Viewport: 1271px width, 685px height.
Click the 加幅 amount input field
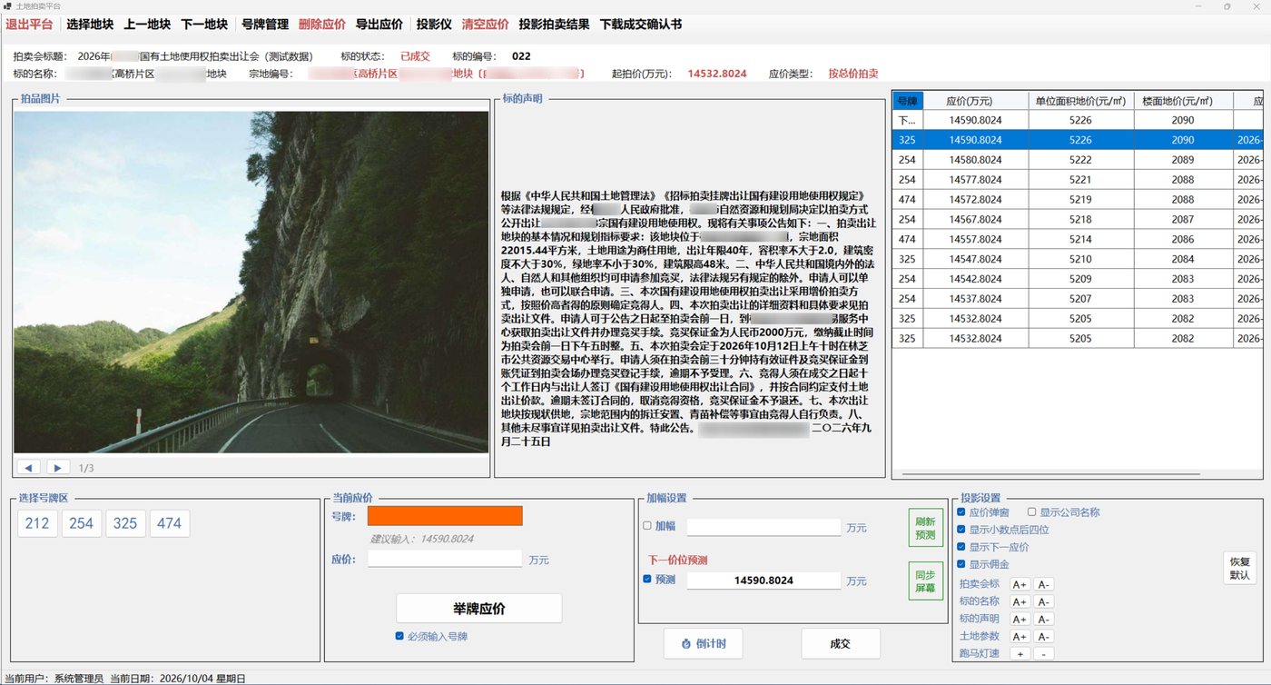764,527
